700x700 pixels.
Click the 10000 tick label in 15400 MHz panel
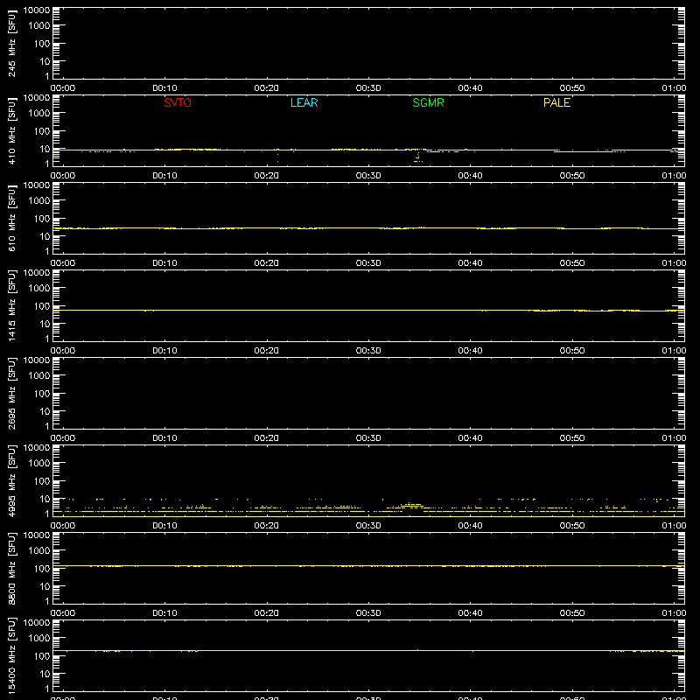37,623
